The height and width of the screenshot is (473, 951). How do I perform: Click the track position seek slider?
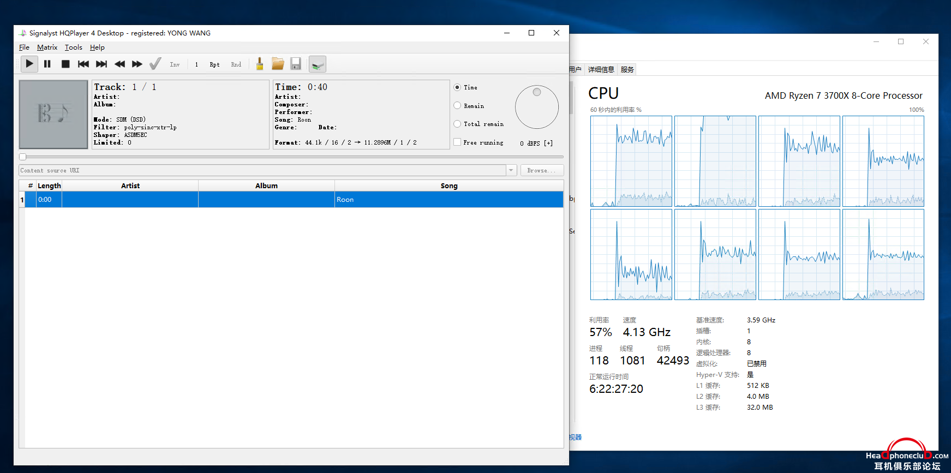click(291, 157)
